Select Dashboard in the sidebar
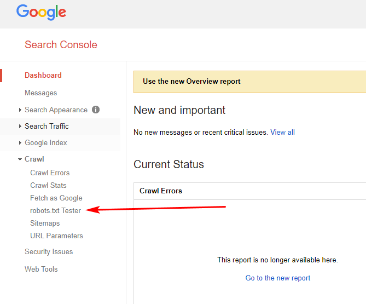 click(x=43, y=75)
